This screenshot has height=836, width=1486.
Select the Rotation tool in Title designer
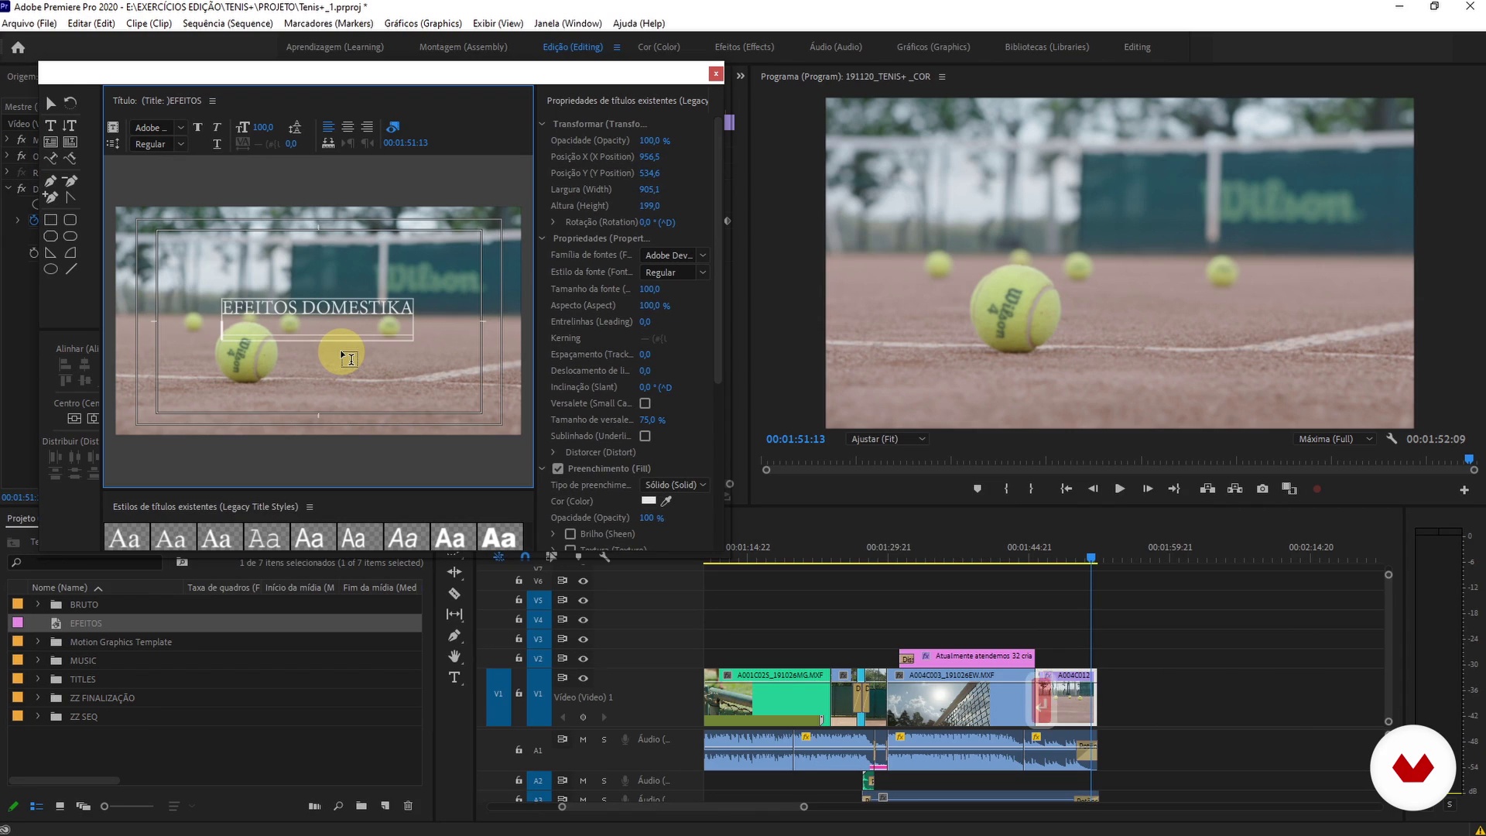(x=70, y=103)
